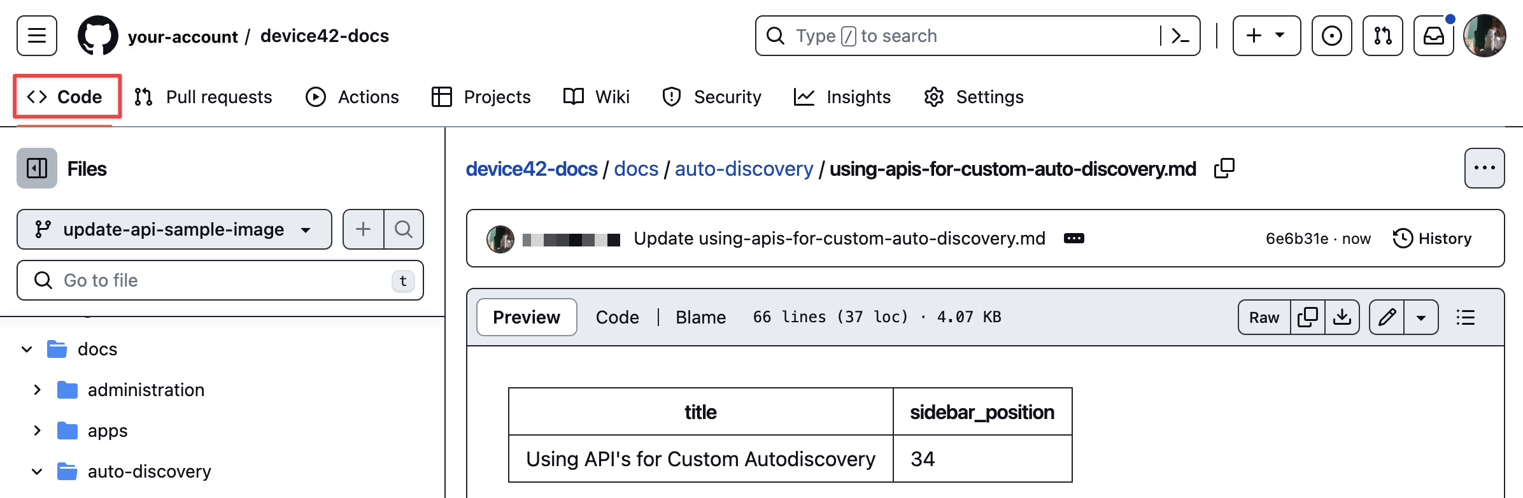Collapse the Files side panel

tap(37, 169)
